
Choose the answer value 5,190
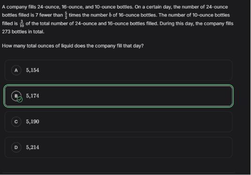pyautogui.click(x=32, y=121)
